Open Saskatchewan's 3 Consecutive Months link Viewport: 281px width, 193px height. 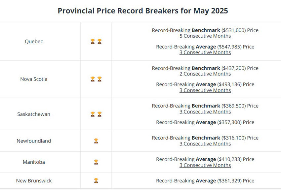tap(205, 112)
